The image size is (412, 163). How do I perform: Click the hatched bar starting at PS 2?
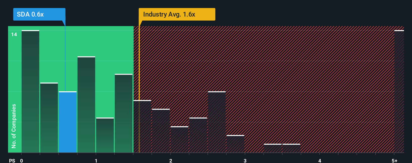(179, 139)
